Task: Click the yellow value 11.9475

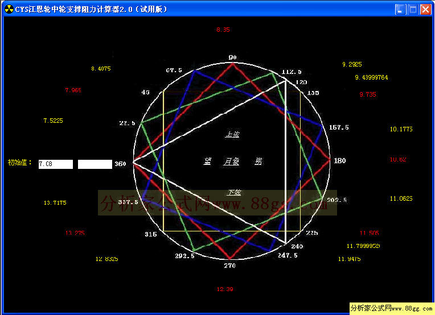Action: 350,259
